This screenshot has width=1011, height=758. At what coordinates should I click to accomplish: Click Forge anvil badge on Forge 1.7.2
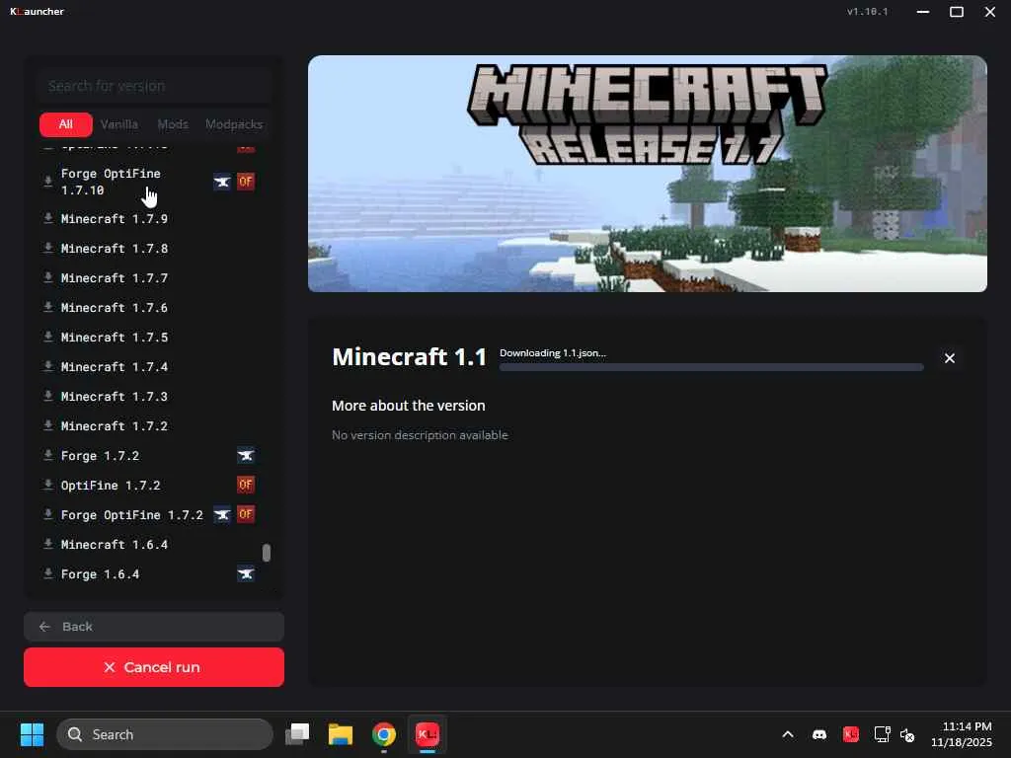pos(246,456)
